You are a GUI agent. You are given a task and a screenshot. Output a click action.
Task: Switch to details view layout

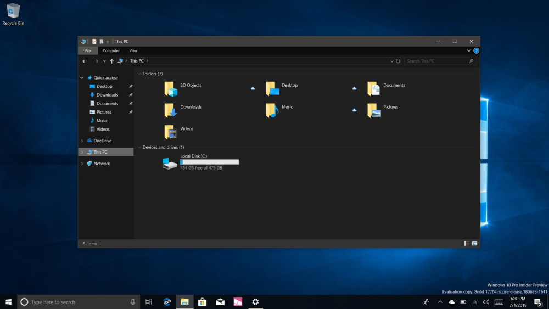click(x=466, y=243)
